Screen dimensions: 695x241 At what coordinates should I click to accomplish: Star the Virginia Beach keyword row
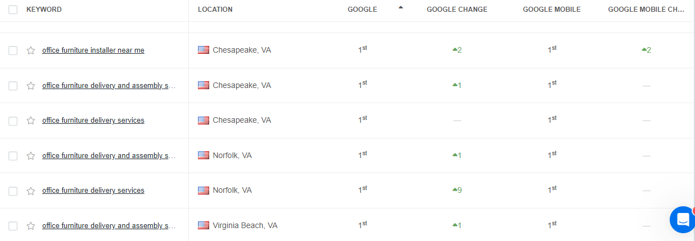(31, 226)
